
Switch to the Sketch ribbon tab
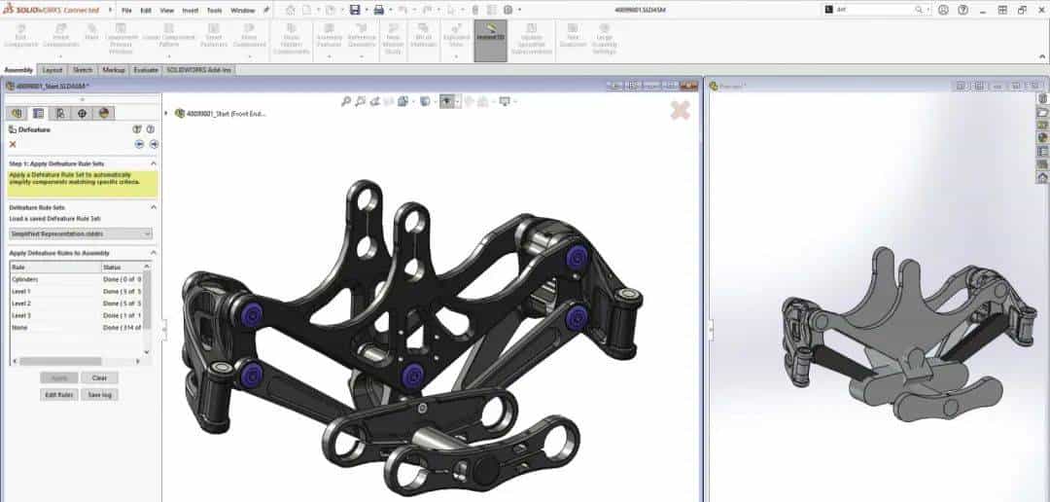point(83,70)
